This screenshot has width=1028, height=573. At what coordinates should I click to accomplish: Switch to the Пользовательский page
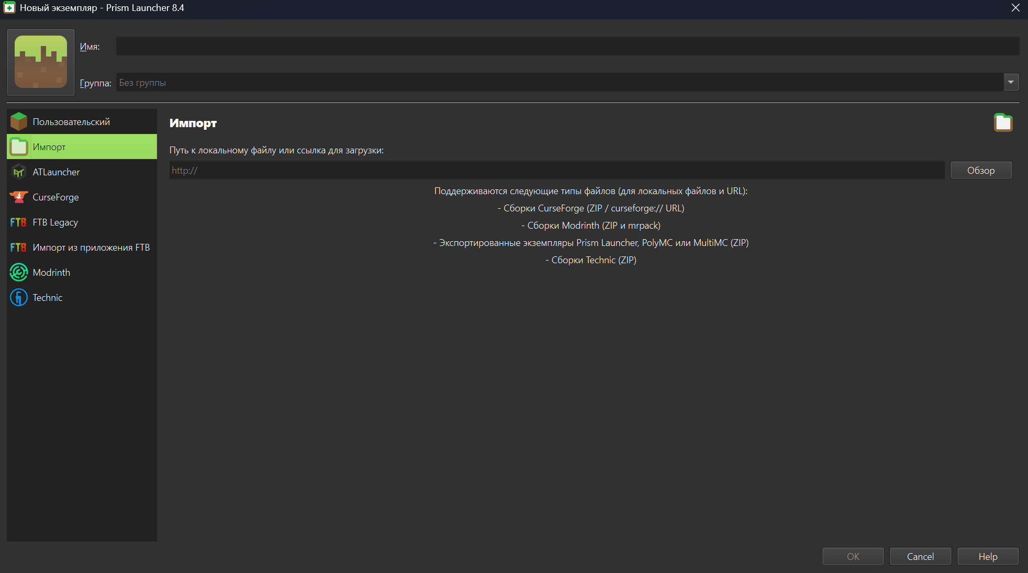click(x=71, y=121)
